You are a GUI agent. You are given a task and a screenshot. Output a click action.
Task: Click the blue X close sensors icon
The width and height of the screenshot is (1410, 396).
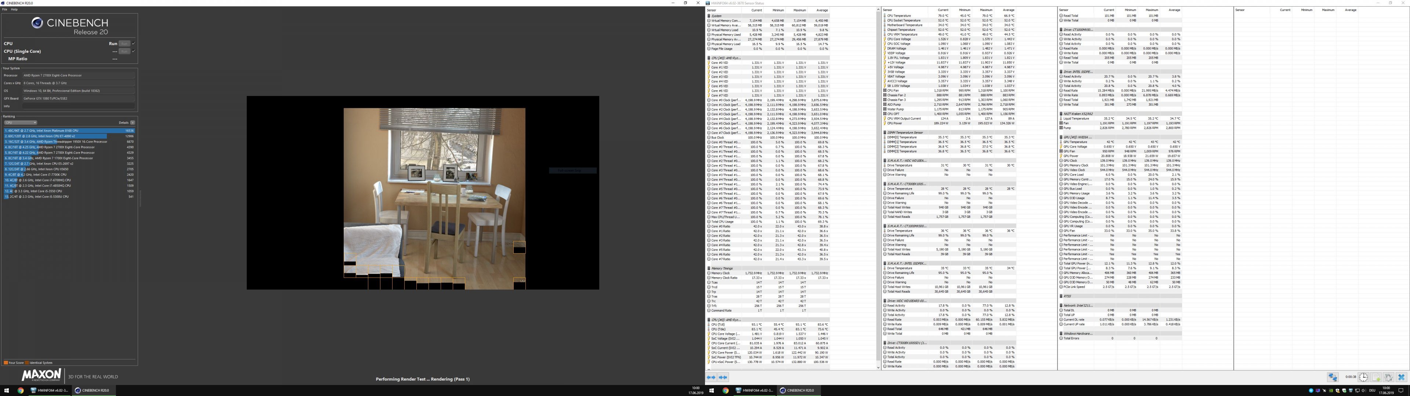[1401, 377]
